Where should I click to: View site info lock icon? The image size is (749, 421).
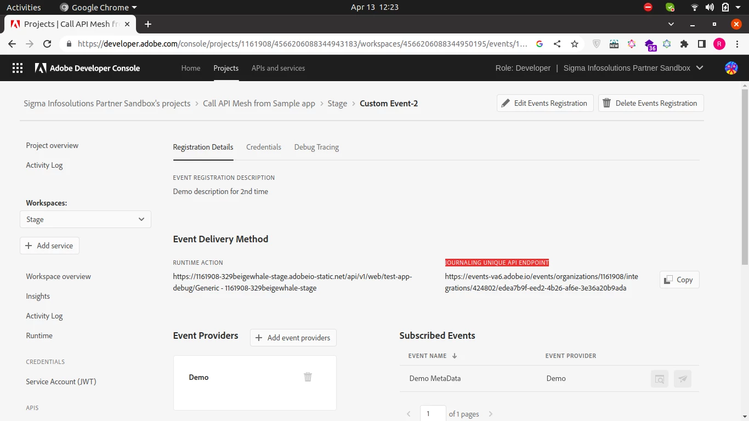click(x=69, y=44)
